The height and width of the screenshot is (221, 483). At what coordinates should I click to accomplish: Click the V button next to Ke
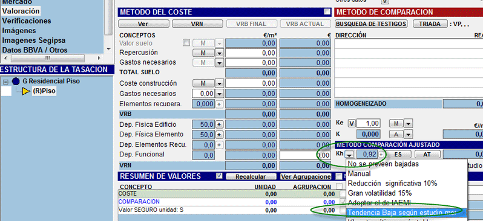point(352,124)
